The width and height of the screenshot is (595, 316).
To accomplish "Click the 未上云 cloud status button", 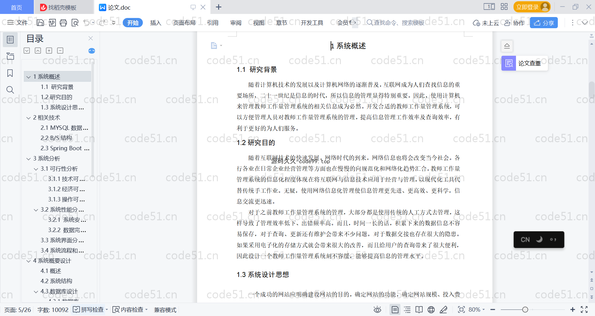I will point(486,23).
